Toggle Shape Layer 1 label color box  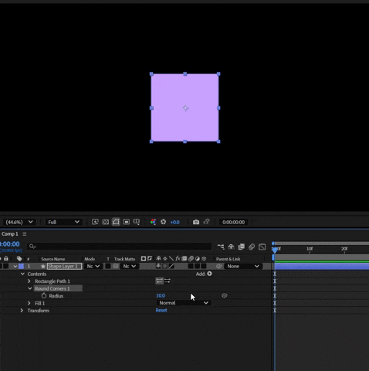click(x=21, y=267)
